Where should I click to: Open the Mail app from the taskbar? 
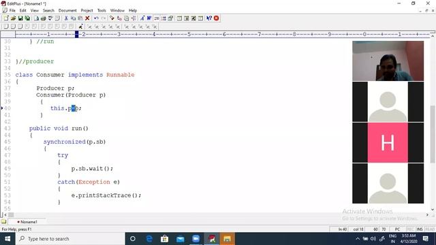(x=180, y=239)
